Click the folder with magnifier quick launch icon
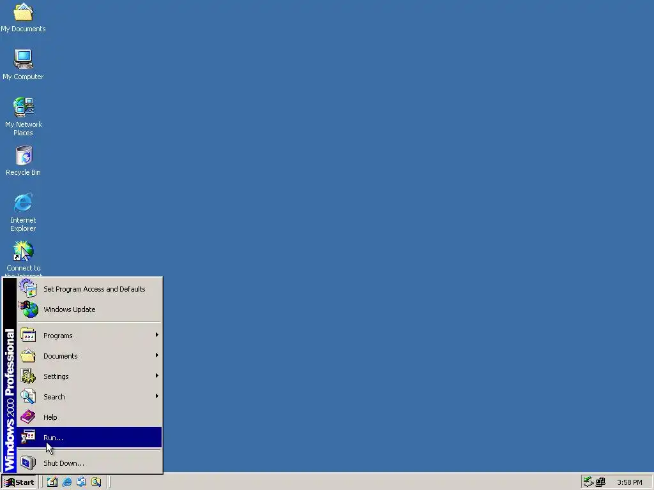This screenshot has height=490, width=654. pyautogui.click(x=96, y=482)
